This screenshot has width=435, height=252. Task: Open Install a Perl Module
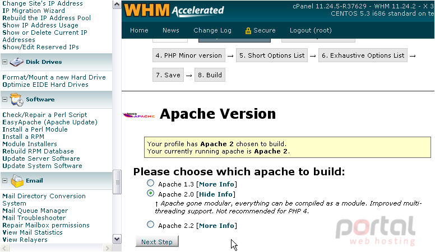(35, 129)
